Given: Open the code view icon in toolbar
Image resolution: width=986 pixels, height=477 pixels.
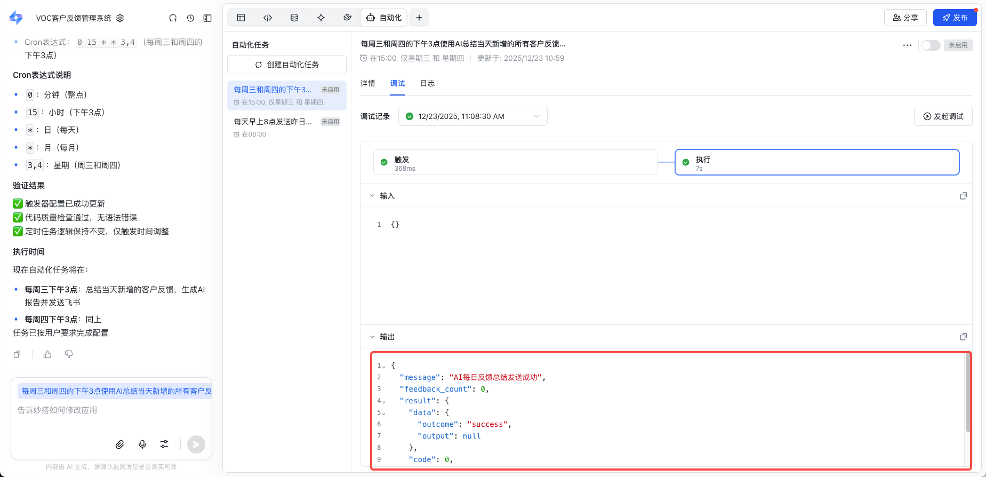Looking at the screenshot, I should click(268, 18).
